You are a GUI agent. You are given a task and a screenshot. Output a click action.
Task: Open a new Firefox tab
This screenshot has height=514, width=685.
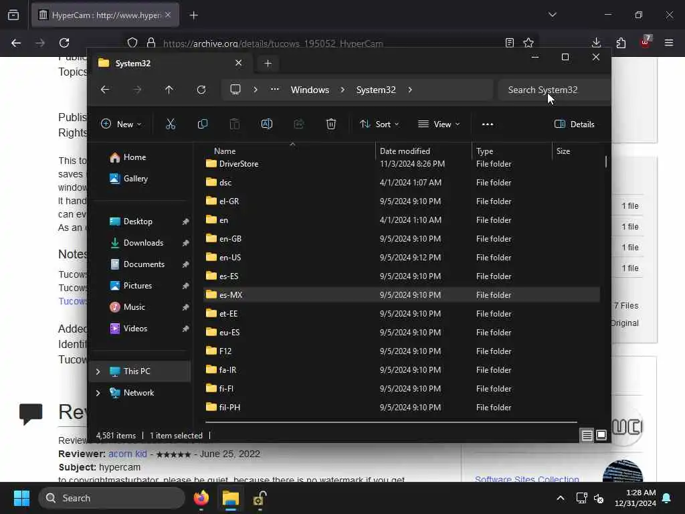pos(193,15)
